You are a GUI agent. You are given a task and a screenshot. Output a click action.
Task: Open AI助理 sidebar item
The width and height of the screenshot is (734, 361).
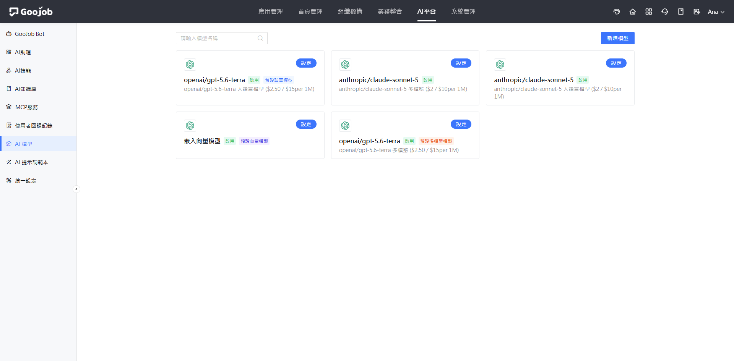coord(38,52)
